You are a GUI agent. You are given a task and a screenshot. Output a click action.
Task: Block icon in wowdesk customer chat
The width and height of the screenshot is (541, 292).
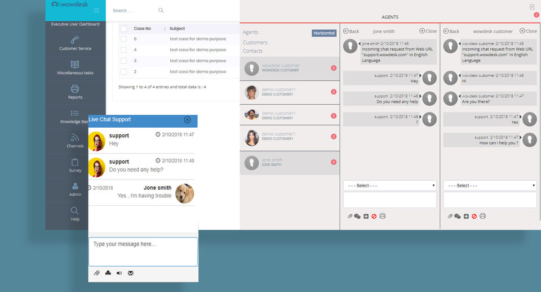click(x=474, y=216)
